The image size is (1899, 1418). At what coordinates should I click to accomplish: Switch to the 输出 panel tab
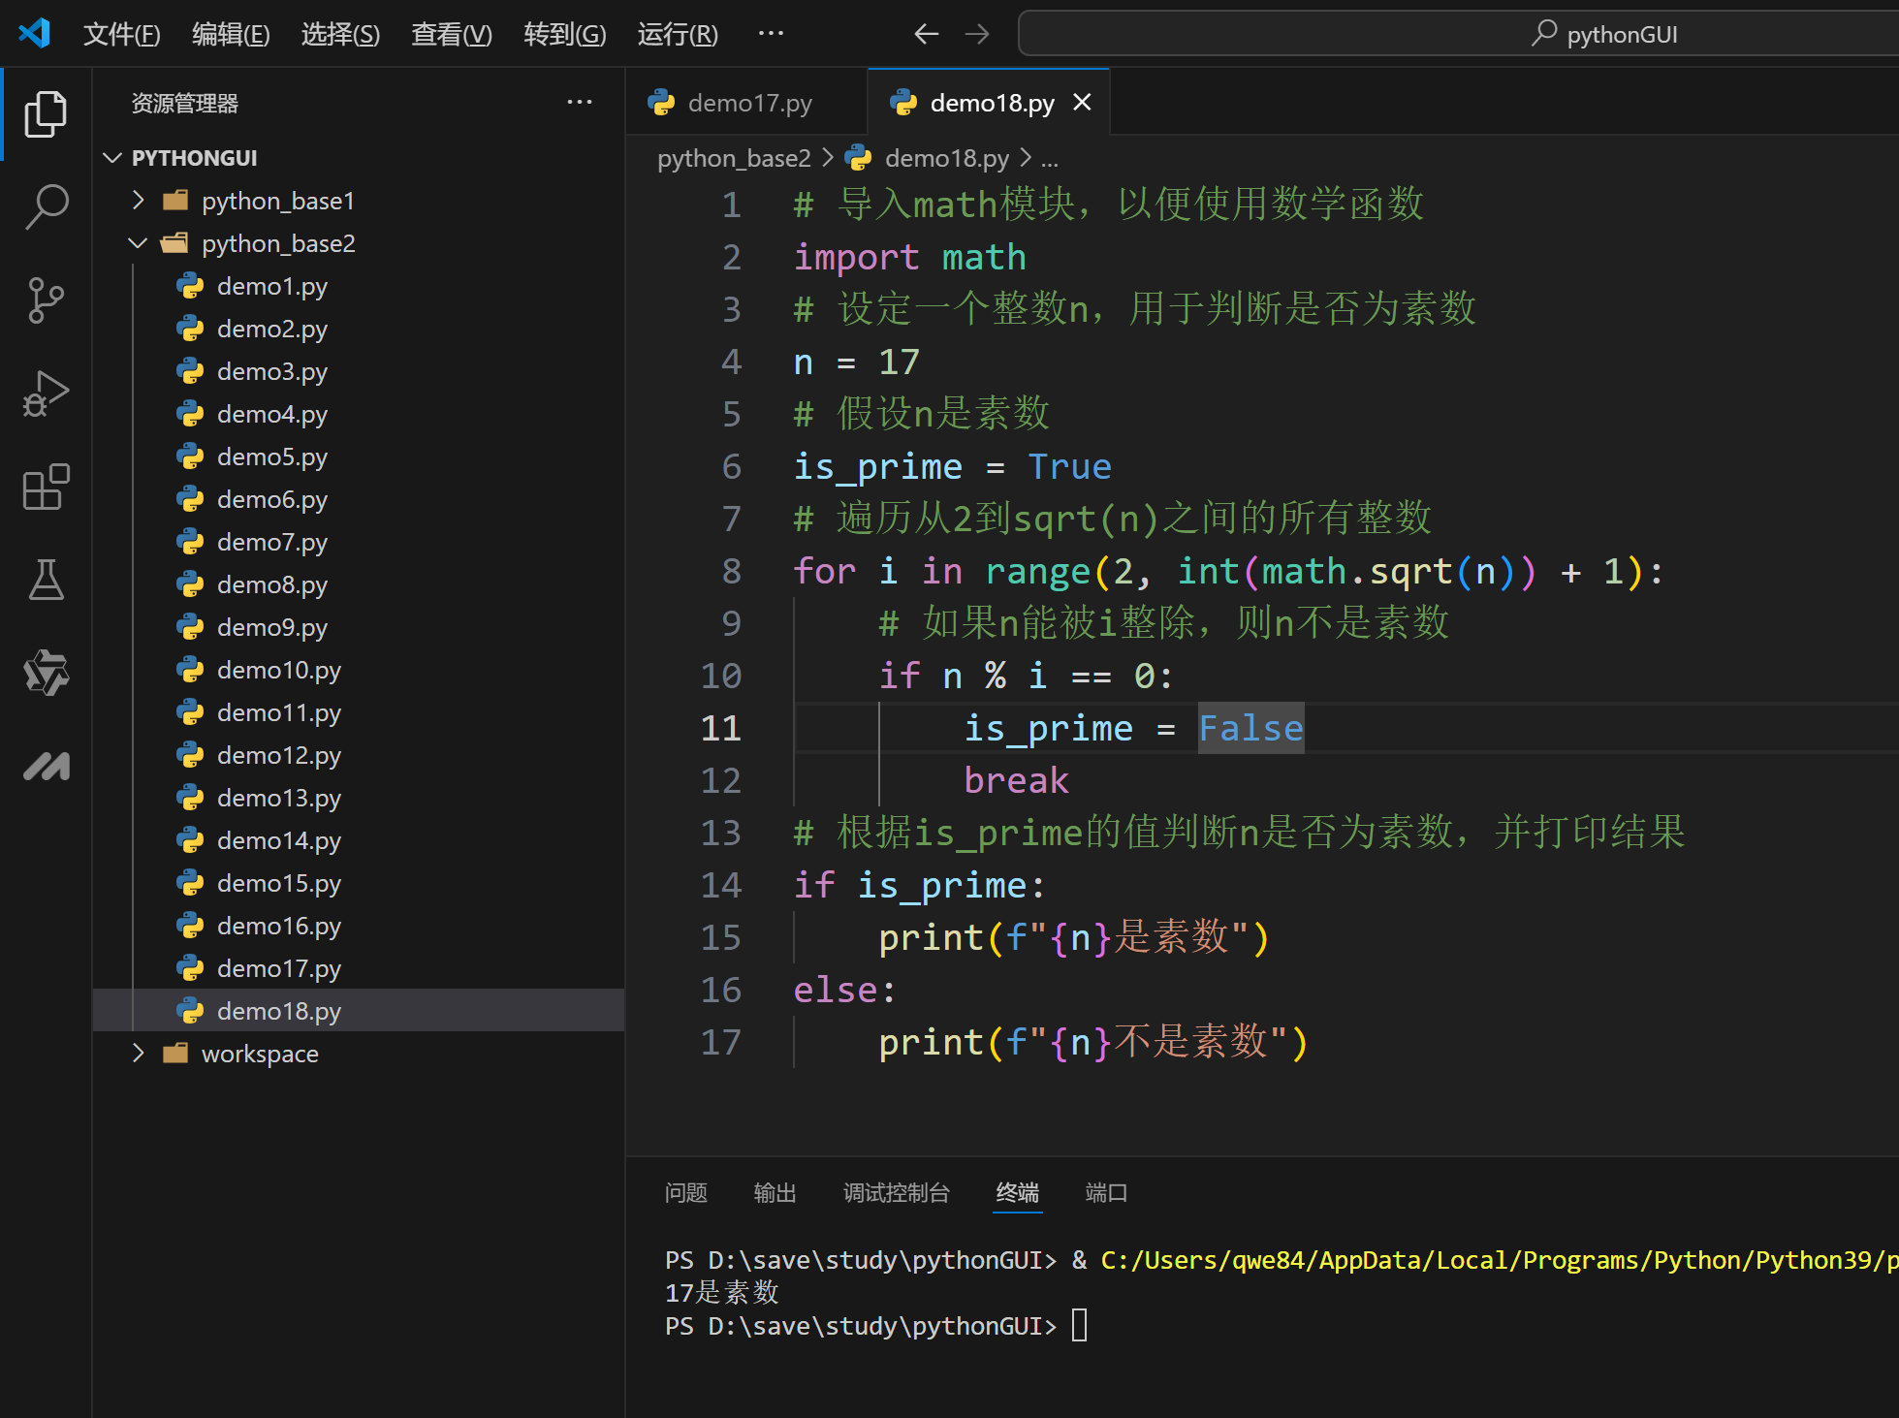point(774,1193)
